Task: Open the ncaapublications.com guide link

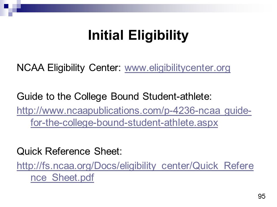Action: point(134,111)
